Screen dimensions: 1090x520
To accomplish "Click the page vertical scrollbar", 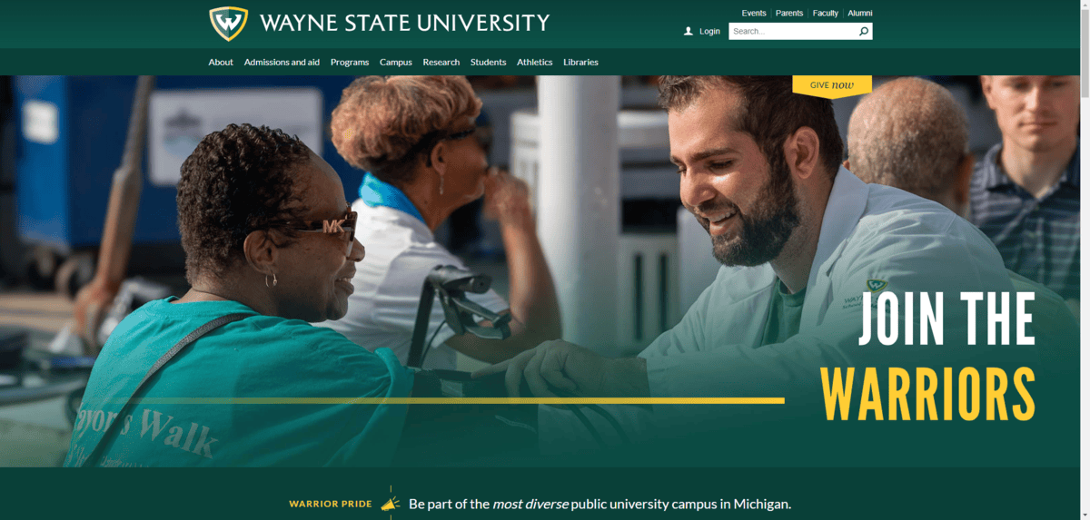I will tap(1084, 260).
